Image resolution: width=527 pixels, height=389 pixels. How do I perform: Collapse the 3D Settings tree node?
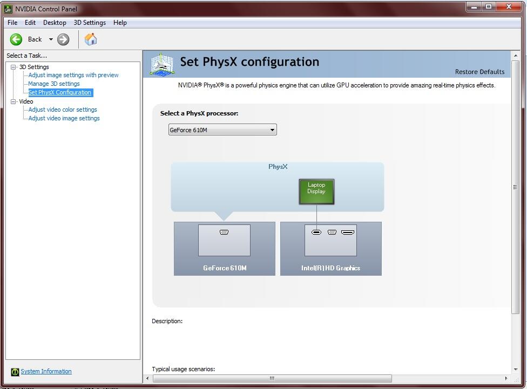pos(13,67)
